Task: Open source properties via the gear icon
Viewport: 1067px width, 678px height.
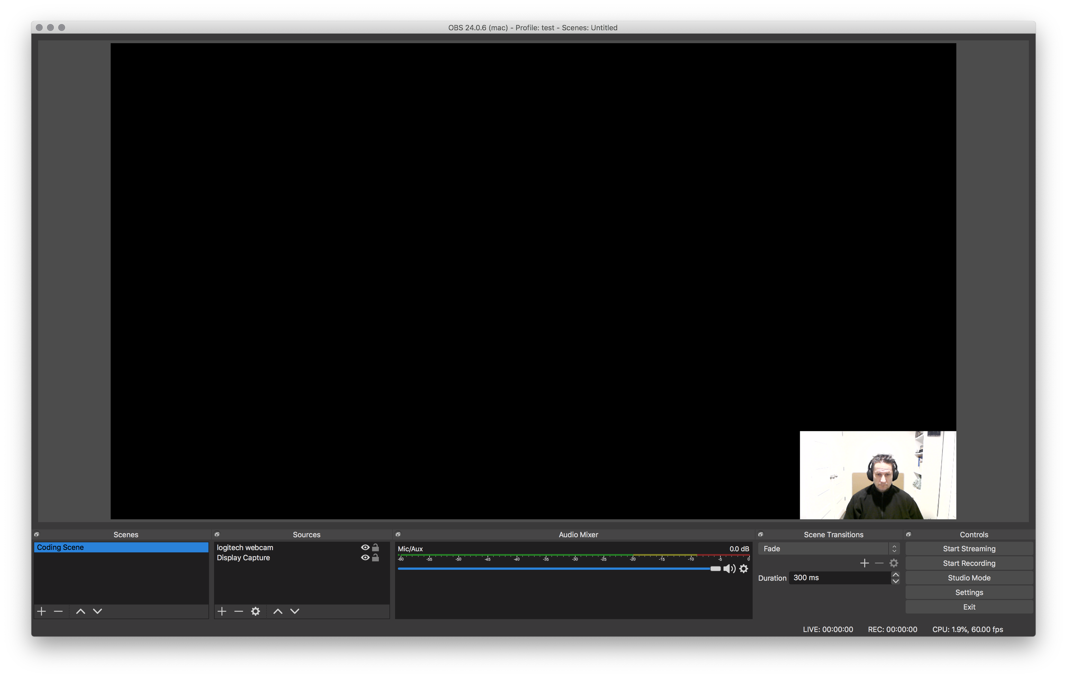Action: [256, 611]
